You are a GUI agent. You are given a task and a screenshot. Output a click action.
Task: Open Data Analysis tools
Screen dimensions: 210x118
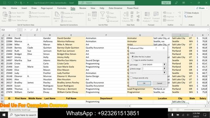tap(192, 13)
